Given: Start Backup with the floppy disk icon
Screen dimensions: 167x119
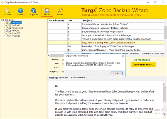Looking at the screenshot, I should coord(47,11).
